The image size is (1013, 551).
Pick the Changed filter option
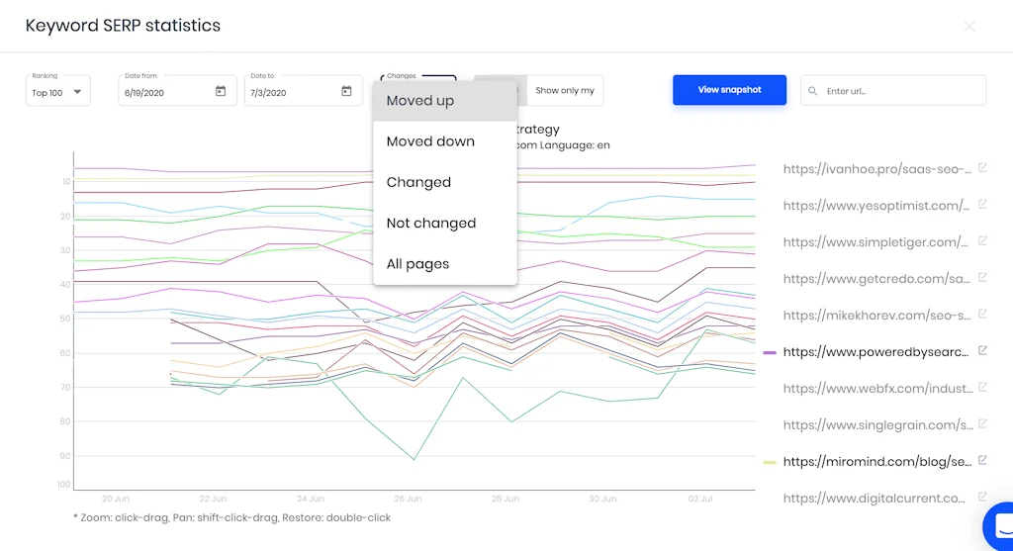coord(418,183)
